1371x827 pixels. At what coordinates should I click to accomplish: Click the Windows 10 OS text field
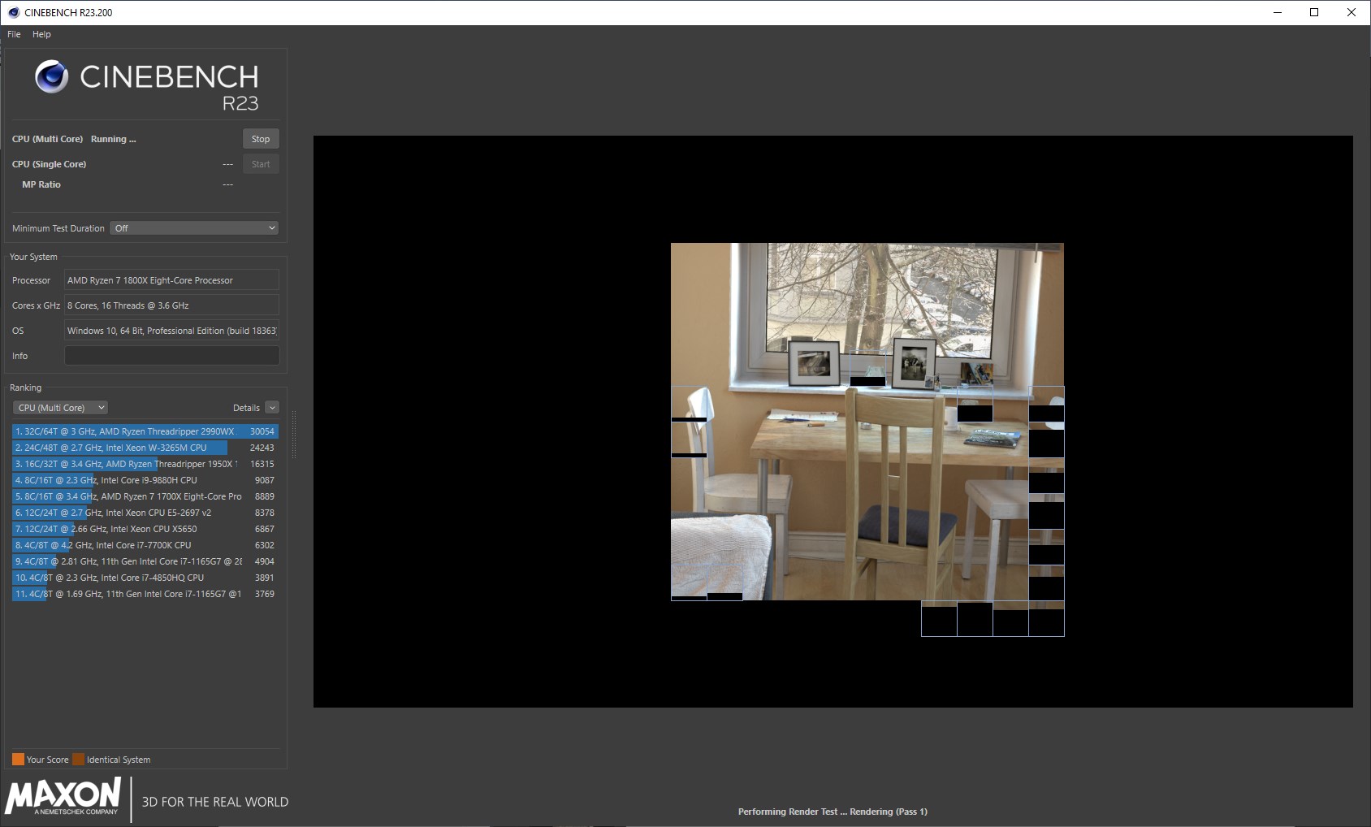[x=171, y=331]
